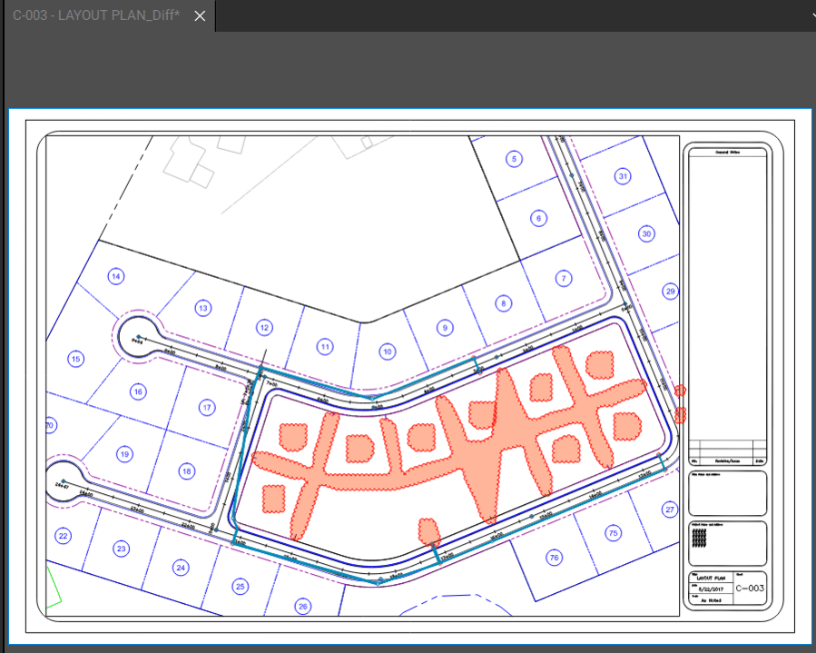Click the C-003 sheet number in title block
Viewport: 816px width, 653px height.
click(x=750, y=588)
